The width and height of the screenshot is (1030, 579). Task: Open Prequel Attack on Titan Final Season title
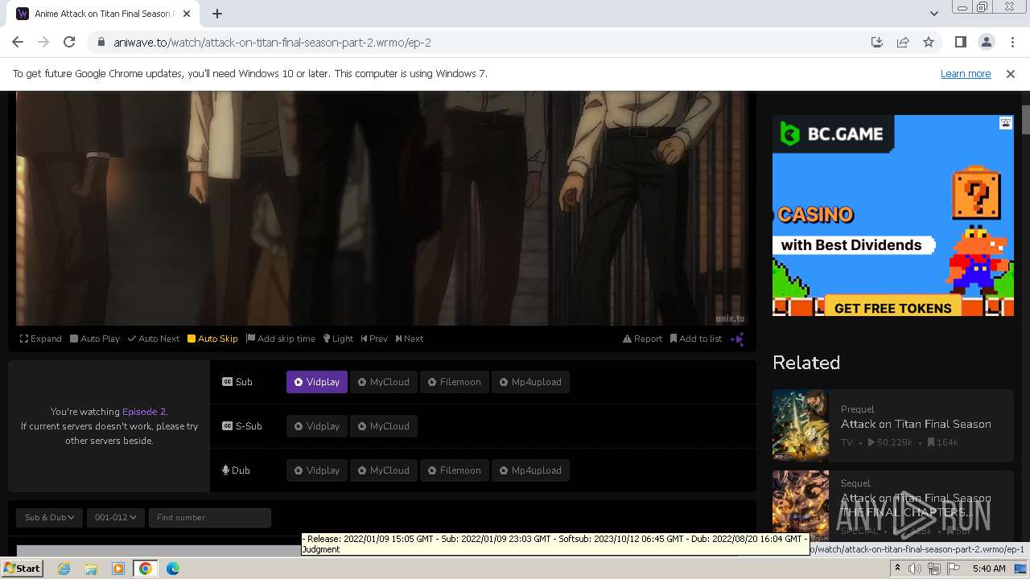(916, 424)
